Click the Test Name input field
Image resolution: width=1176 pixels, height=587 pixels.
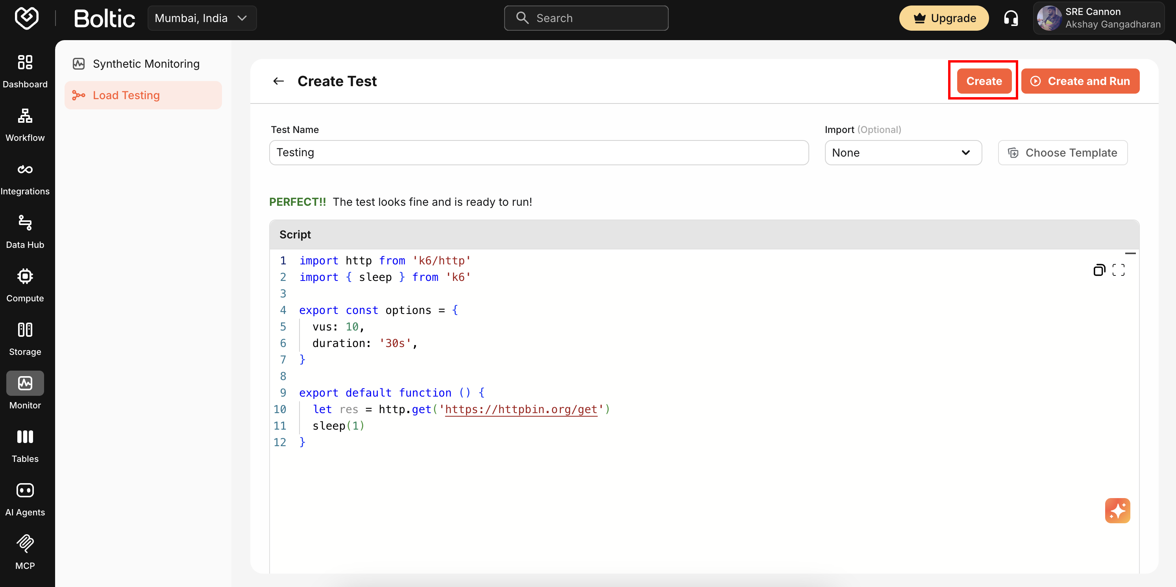[538, 153]
